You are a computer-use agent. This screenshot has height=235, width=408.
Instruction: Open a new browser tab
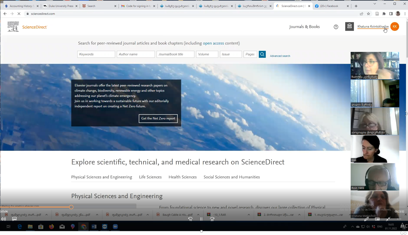tap(356, 6)
